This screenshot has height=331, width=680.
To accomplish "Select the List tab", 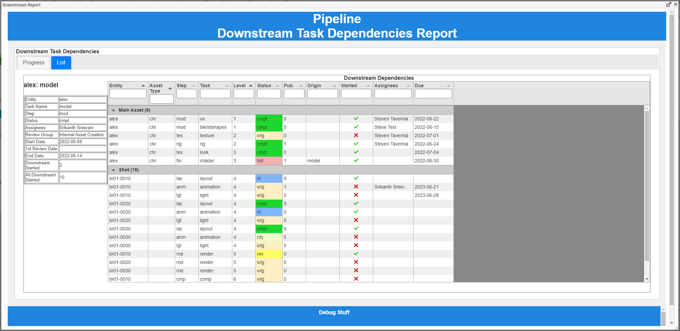I will [x=61, y=62].
